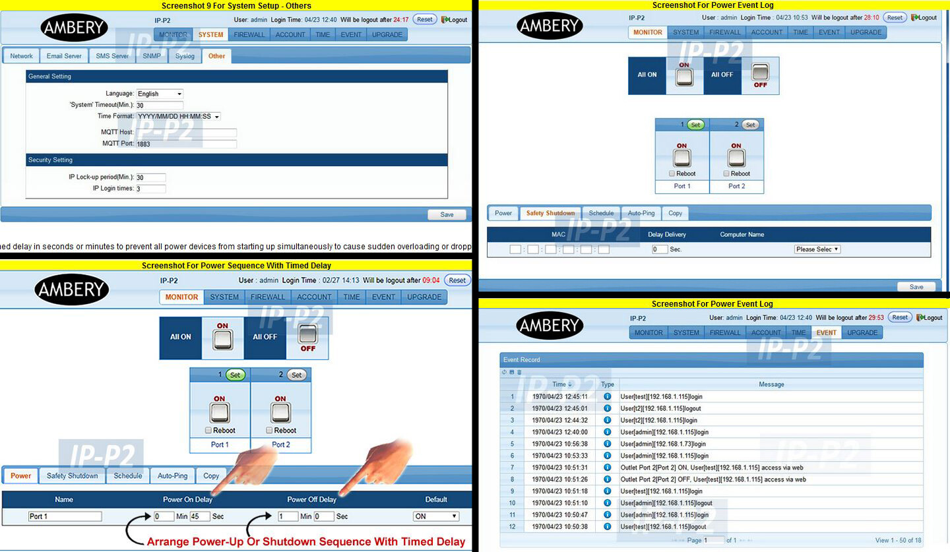Click the IP Lock-up period field

150,177
